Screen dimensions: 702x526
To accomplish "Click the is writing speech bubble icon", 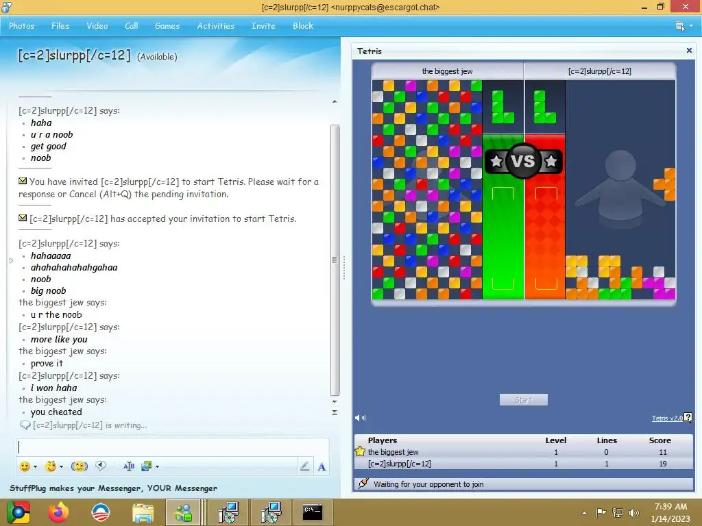I will pyautogui.click(x=25, y=425).
